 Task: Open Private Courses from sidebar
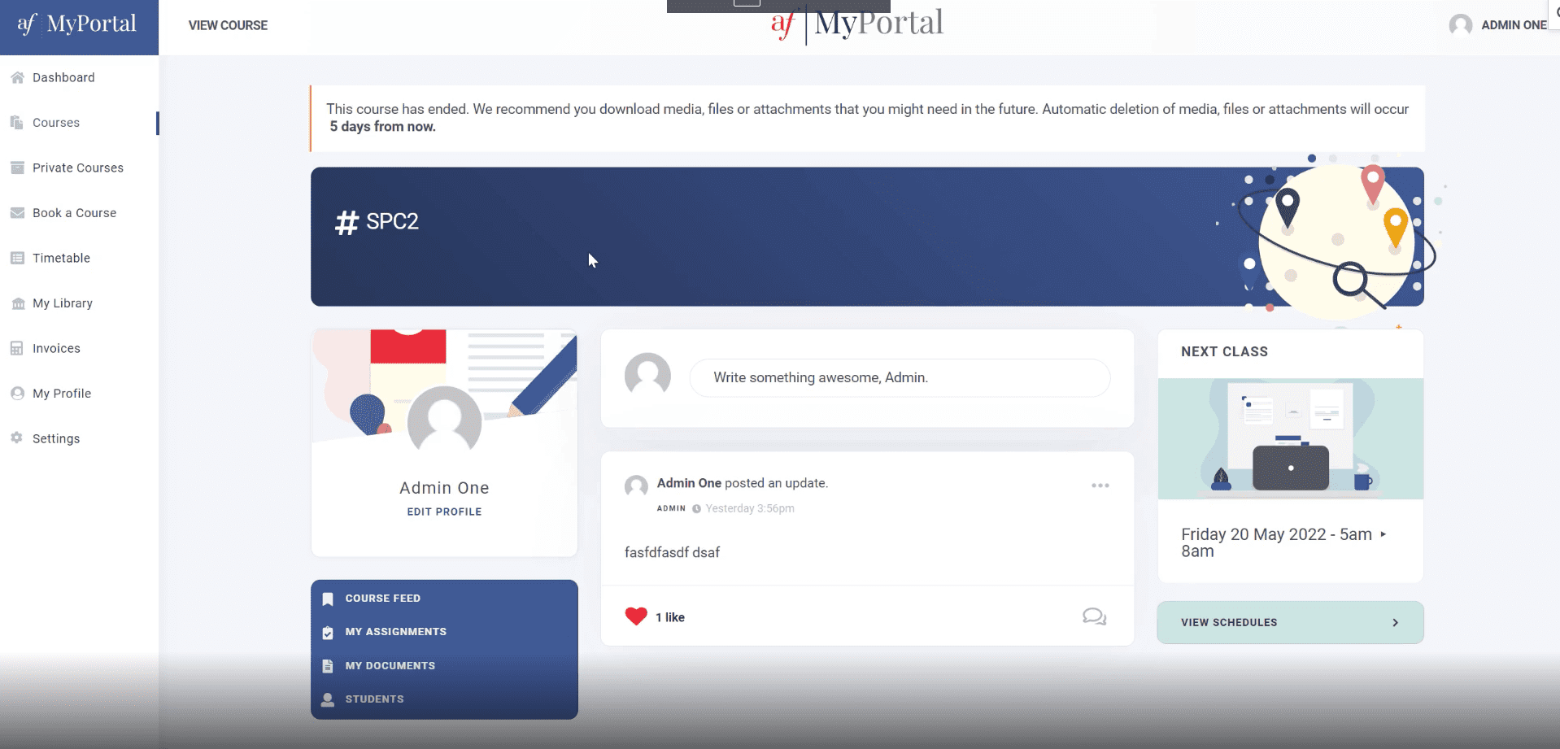(78, 168)
